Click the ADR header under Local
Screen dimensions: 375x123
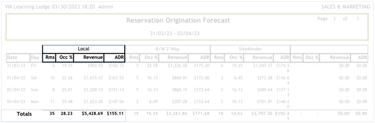pos(114,58)
